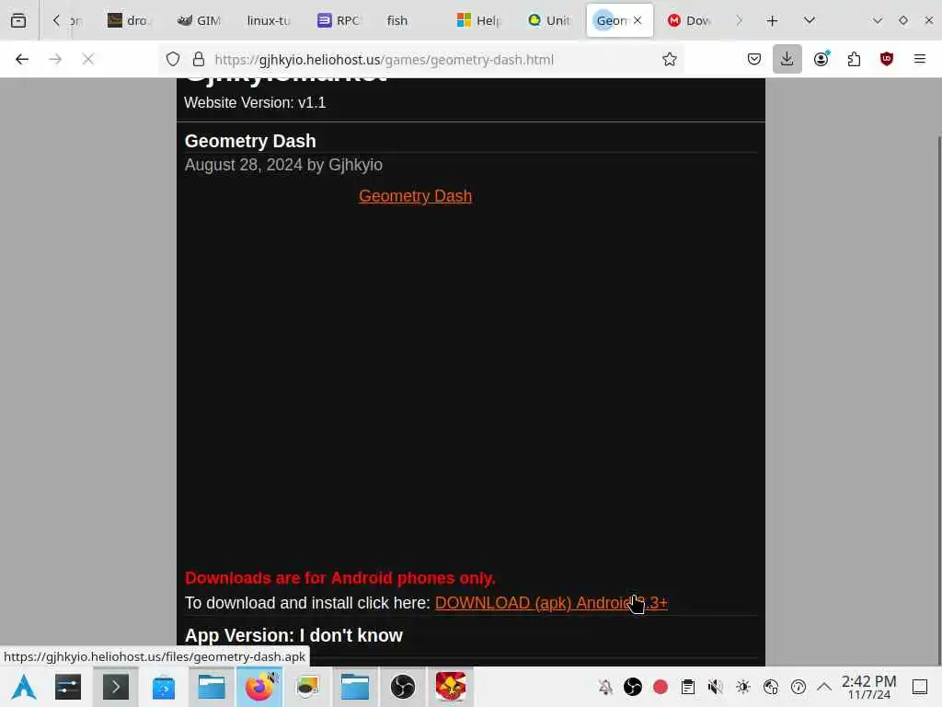Switch to the Dow tab with red M icon
Screen dimensions: 942x707
tap(689, 20)
